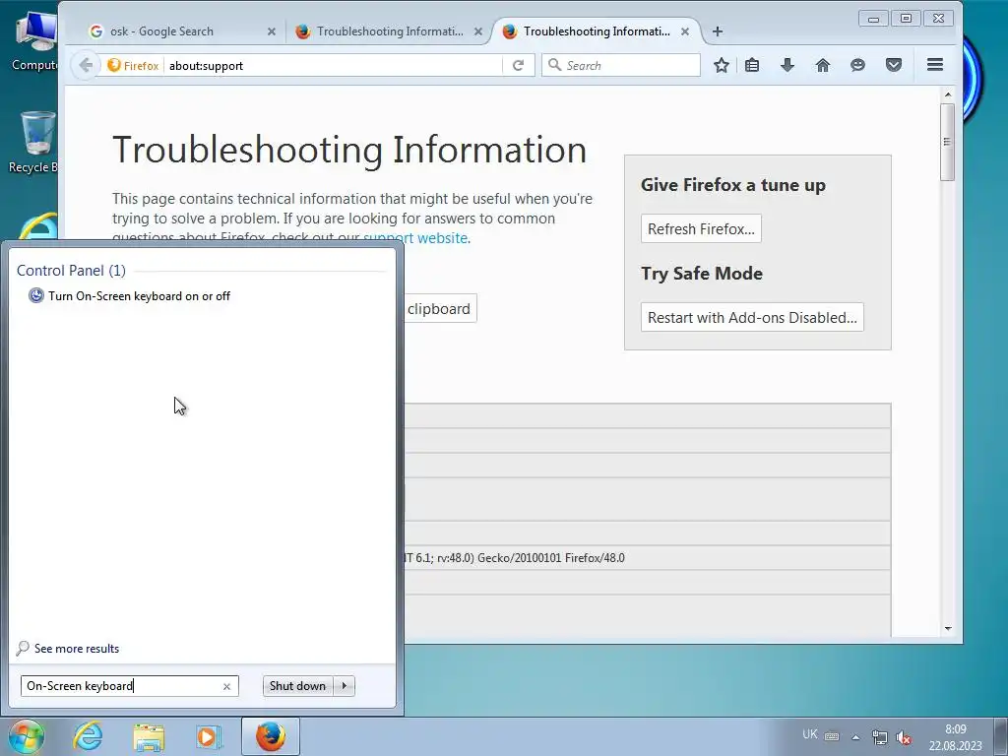Image resolution: width=1008 pixels, height=756 pixels.
Task: Click the about:support address bar
Action: pos(333,66)
